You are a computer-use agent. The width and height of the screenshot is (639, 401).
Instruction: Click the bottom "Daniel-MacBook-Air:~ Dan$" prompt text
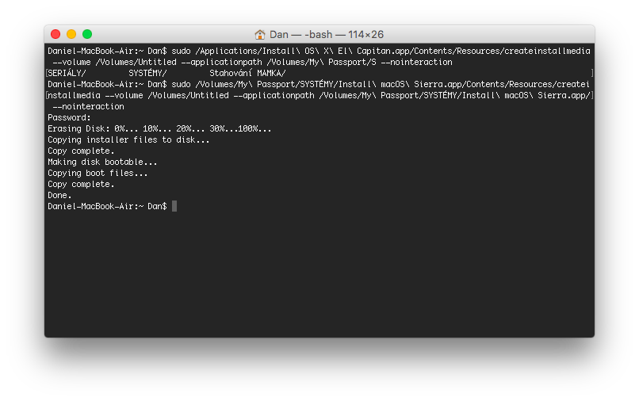pos(106,206)
